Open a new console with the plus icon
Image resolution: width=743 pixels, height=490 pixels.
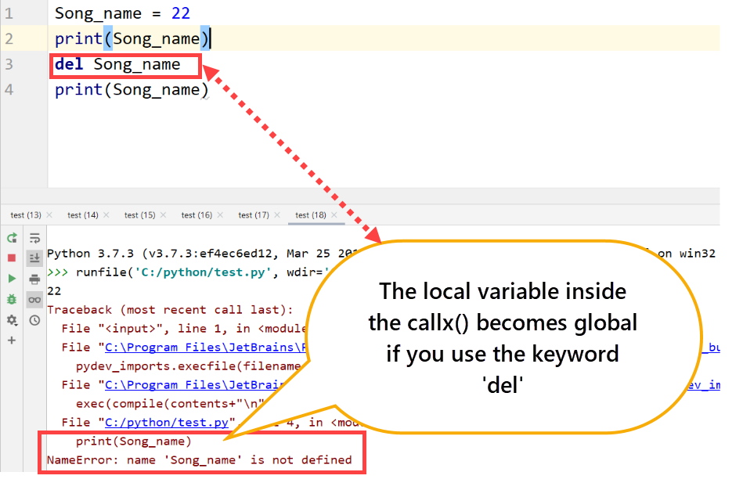(12, 340)
